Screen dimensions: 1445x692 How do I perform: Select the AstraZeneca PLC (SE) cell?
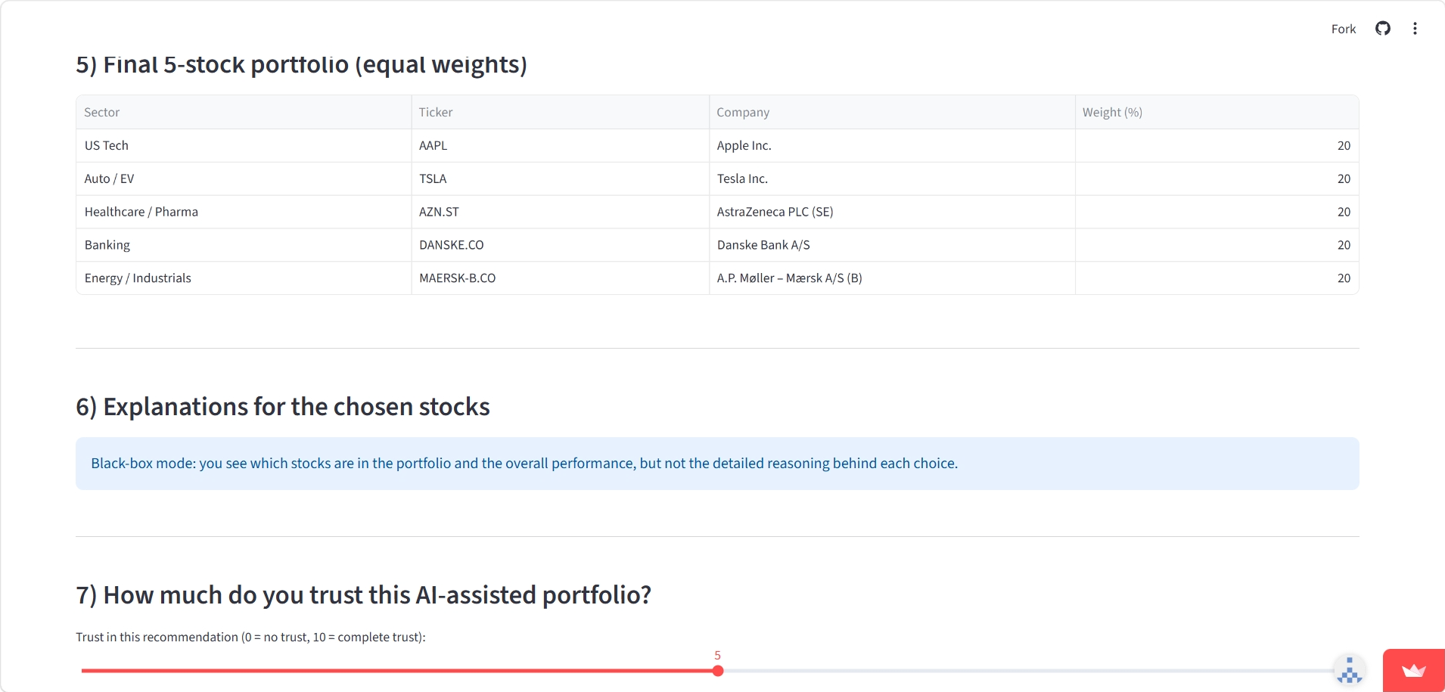pyautogui.click(x=892, y=212)
